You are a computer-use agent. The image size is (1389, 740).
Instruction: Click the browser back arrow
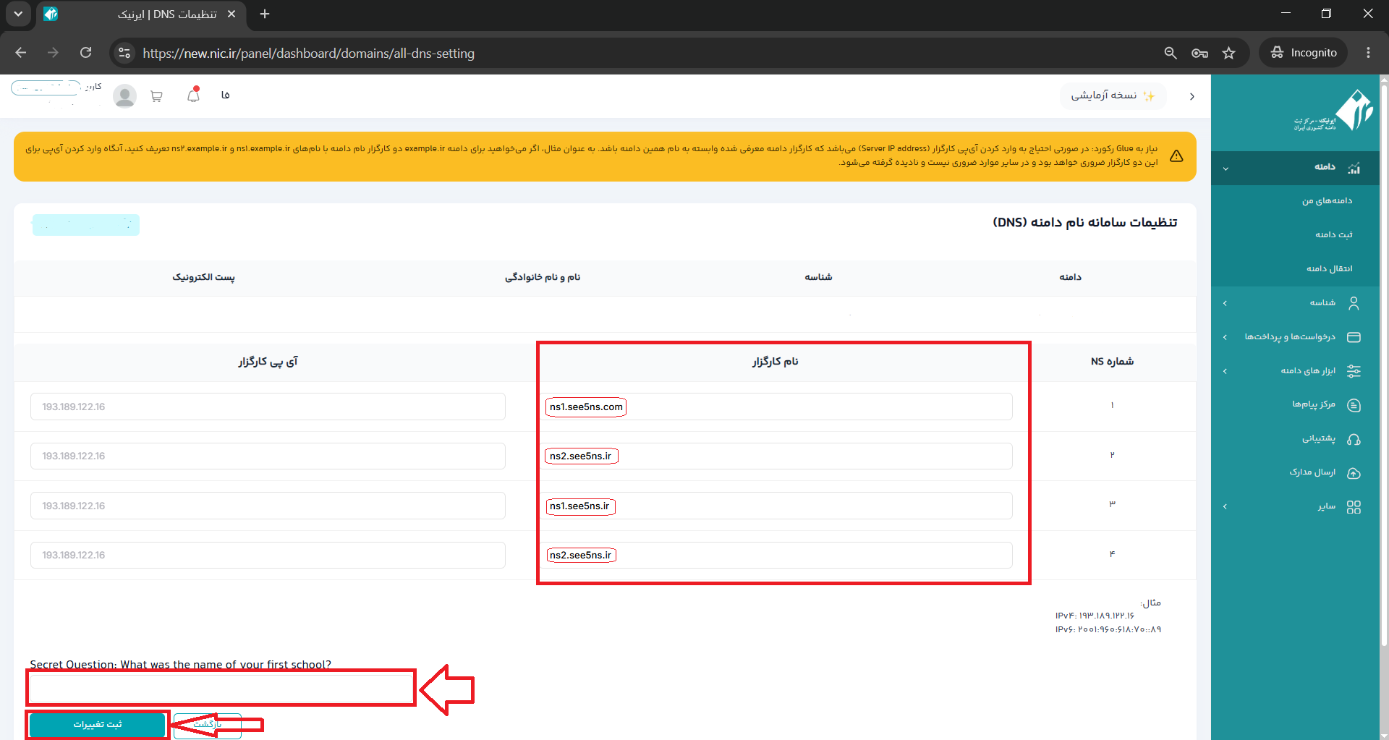(21, 53)
